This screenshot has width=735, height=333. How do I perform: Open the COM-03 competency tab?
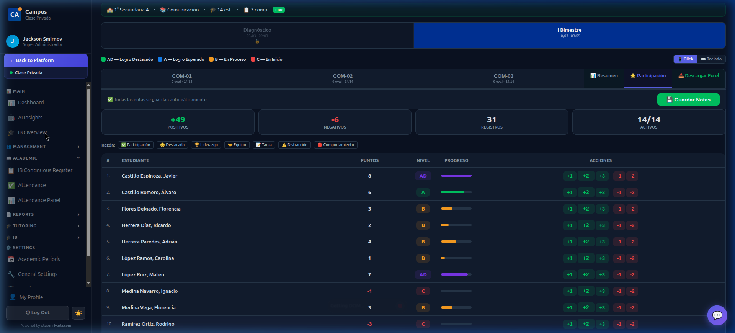[x=503, y=78]
